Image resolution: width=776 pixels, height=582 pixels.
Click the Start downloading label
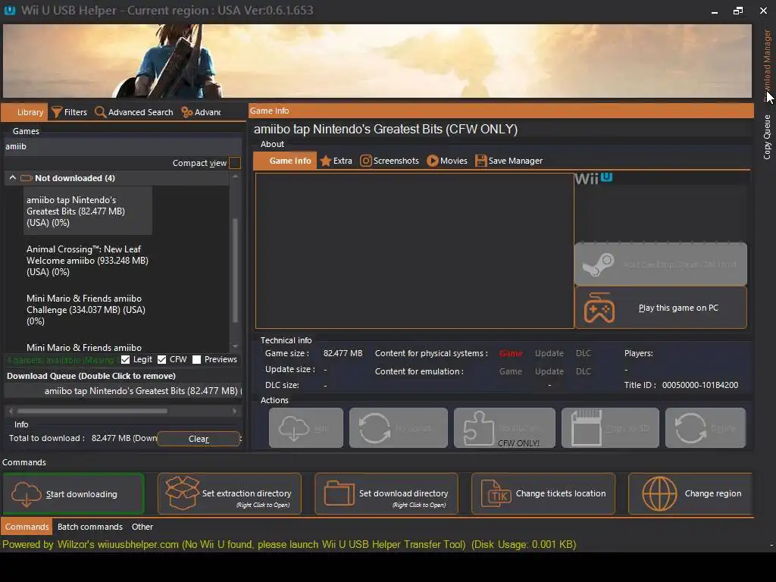click(x=82, y=494)
